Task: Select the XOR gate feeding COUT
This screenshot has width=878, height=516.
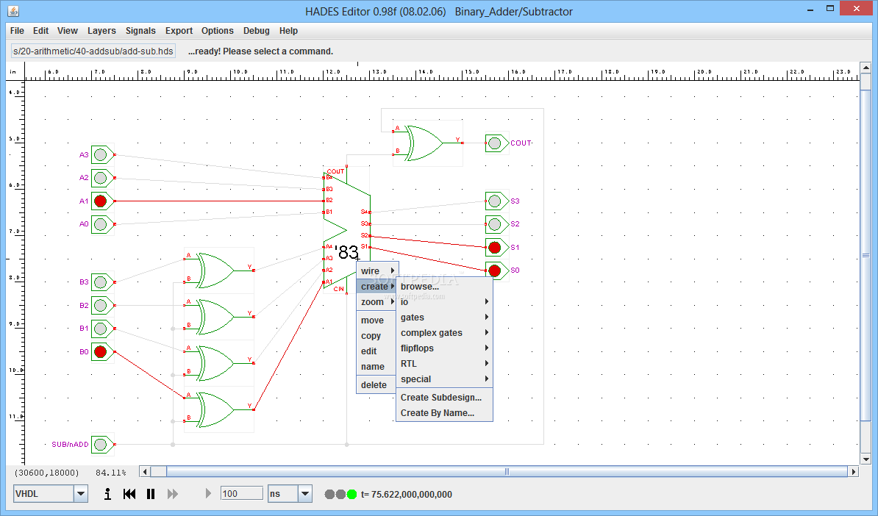Action: 426,143
